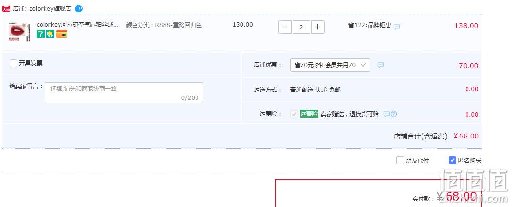Click the Tmall logo icon beside the shop name
The height and width of the screenshot is (207, 512).
(6, 9)
